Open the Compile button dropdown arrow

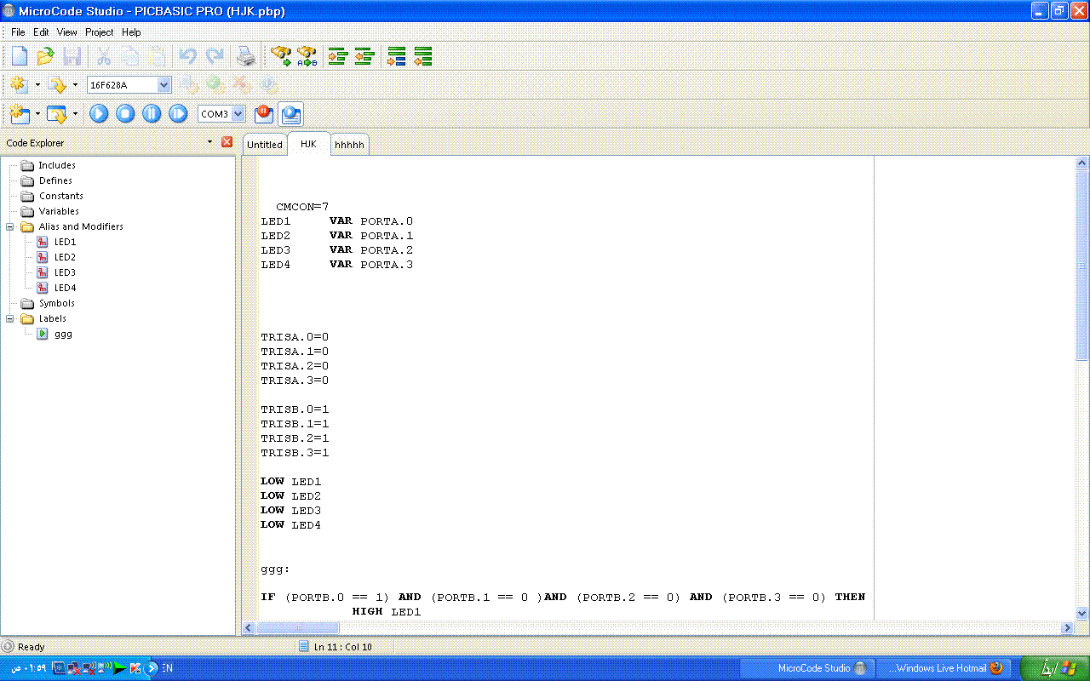(37, 84)
